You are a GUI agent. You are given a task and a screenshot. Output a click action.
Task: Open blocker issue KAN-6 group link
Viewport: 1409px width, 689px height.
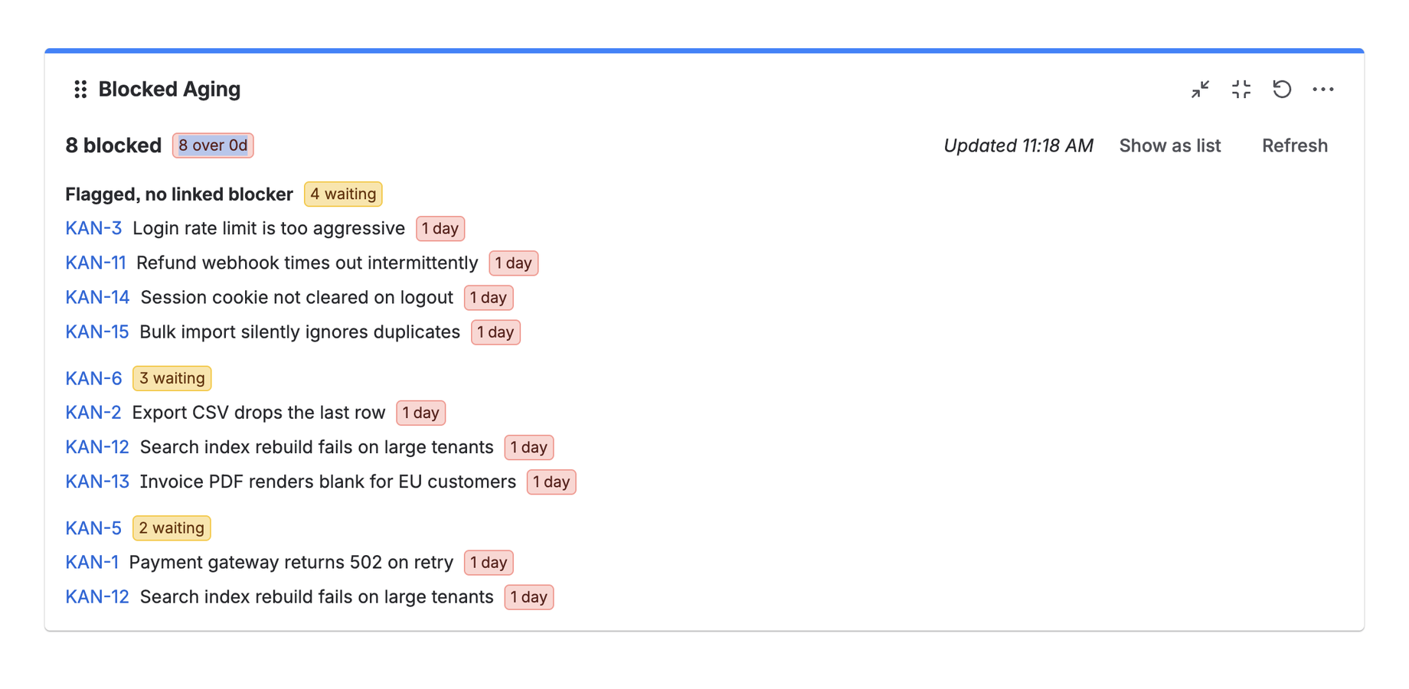coord(93,378)
